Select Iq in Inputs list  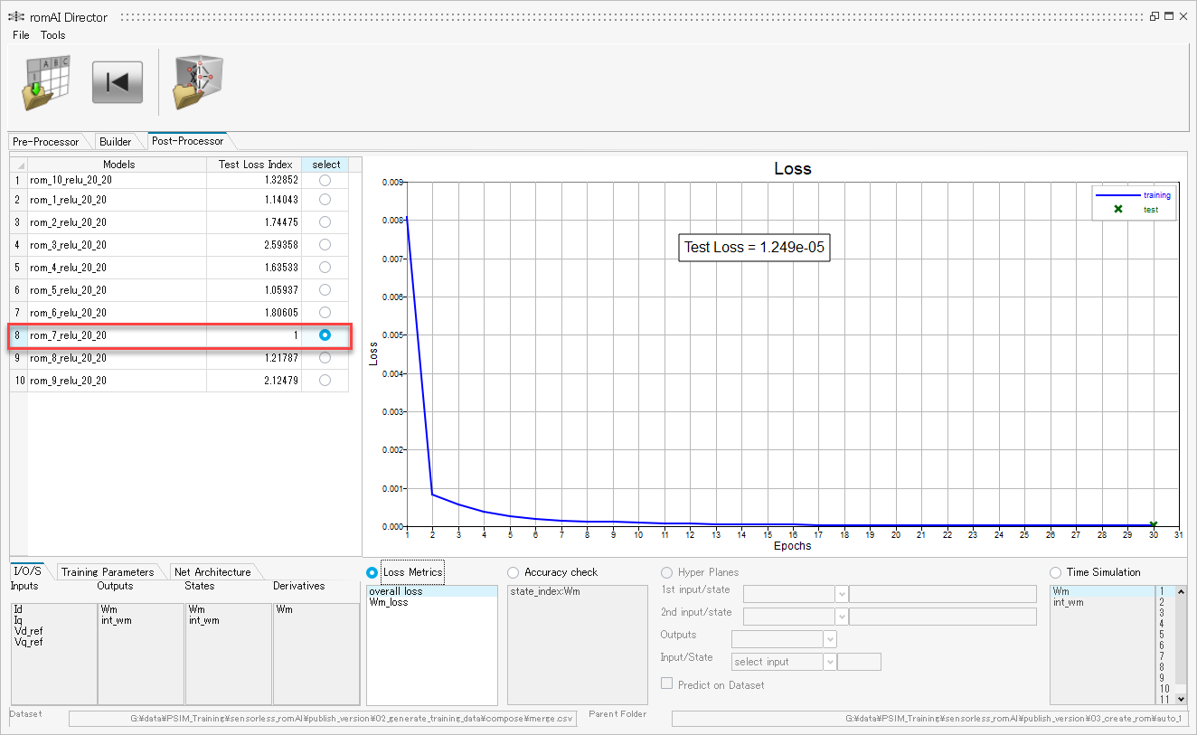coord(18,620)
